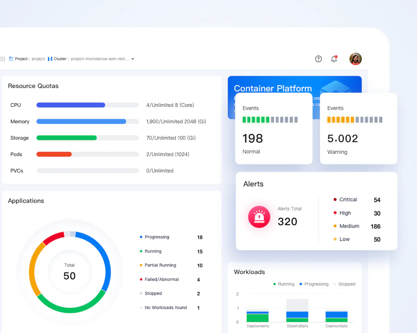Viewport: 417px width, 333px height.
Task: Click the DaemonSets bar in Workloads chart
Action: 336,317
